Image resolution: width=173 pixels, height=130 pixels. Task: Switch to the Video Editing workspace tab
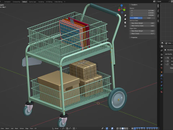point(58,2)
